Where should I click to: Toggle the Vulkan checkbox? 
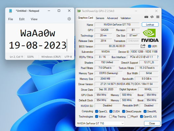click(97, 117)
